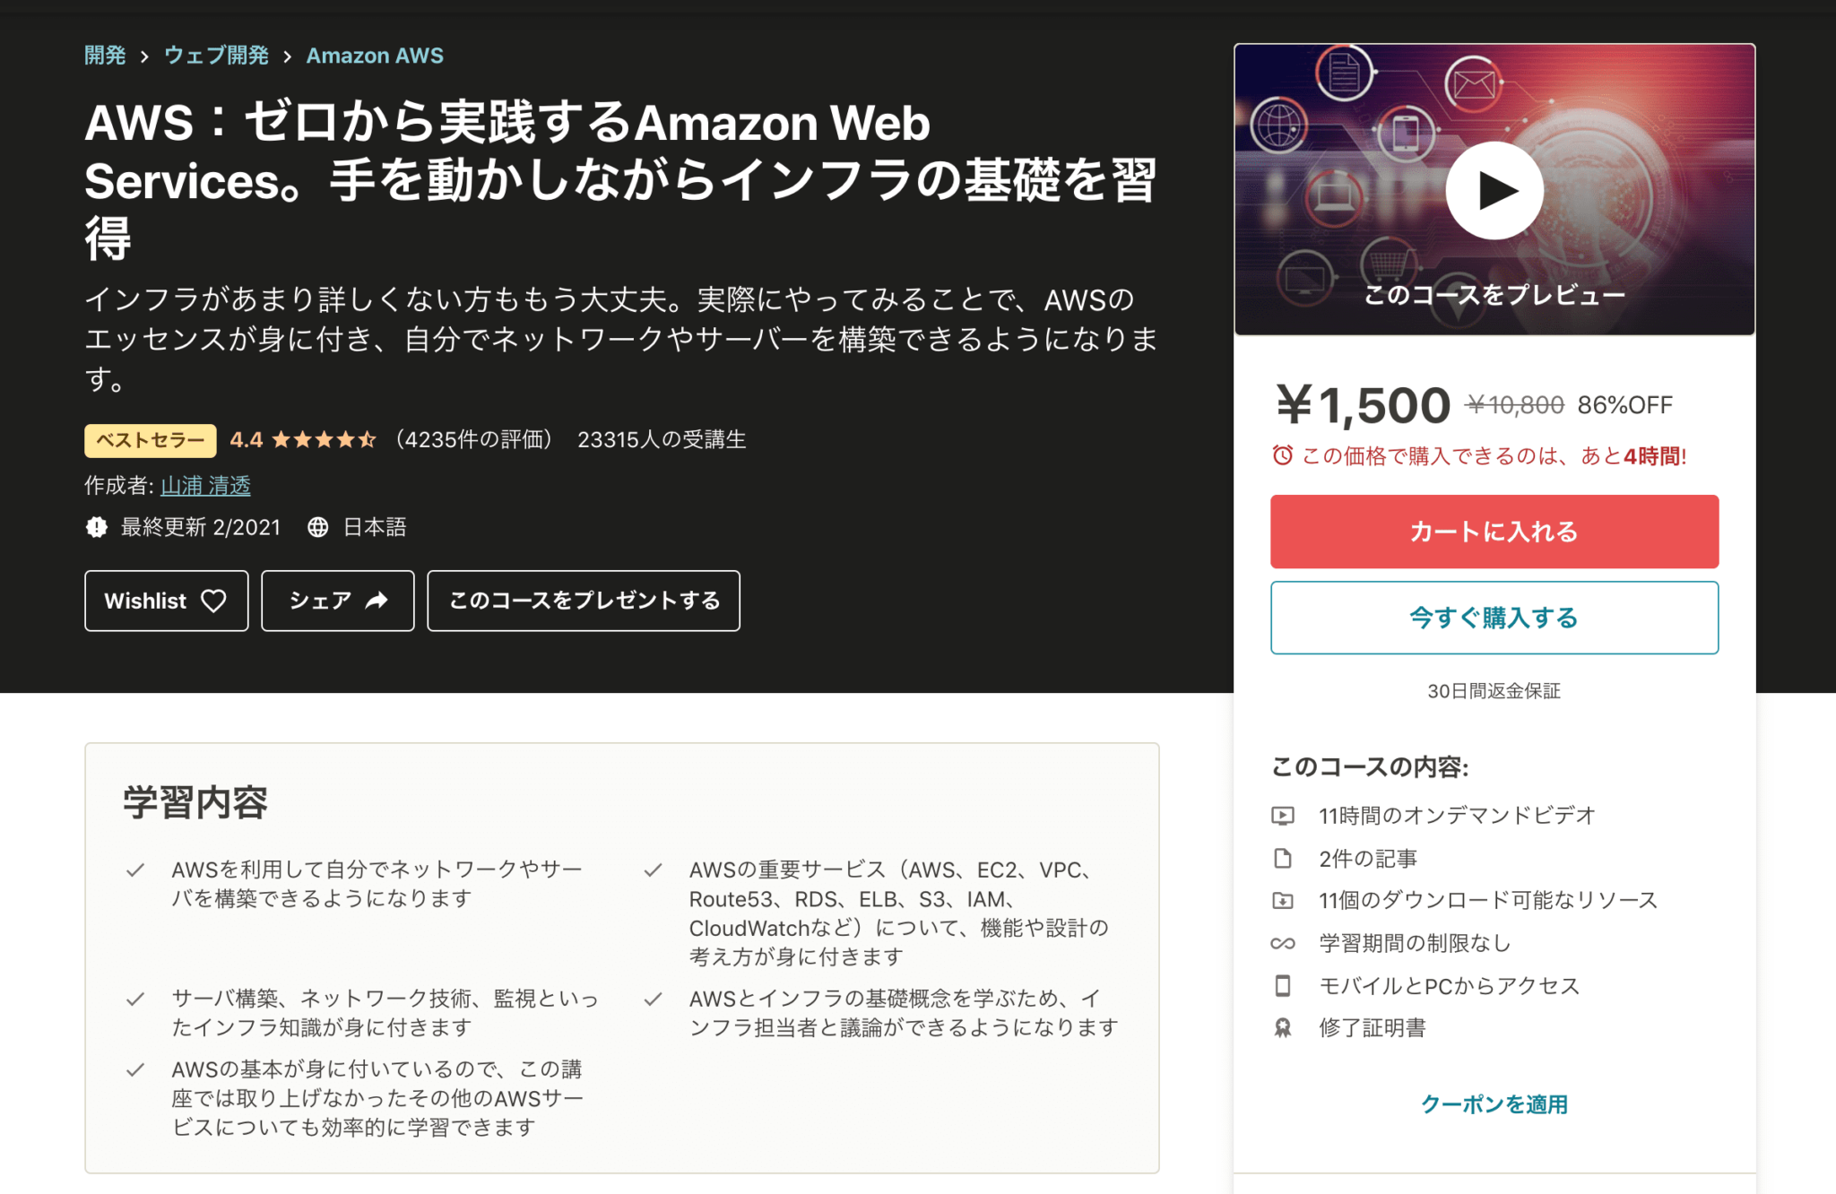1836x1194 pixels.
Task: Open the クーポンを適用 link
Action: 1494,1104
